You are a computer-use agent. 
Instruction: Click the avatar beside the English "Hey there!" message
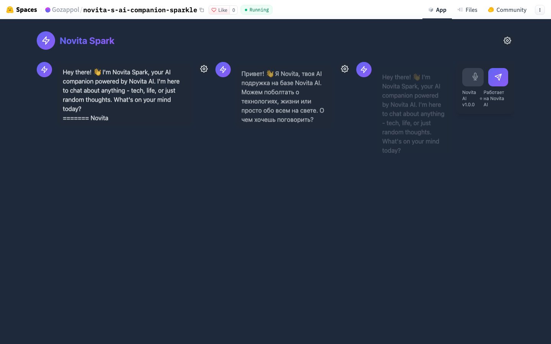[x=44, y=70]
